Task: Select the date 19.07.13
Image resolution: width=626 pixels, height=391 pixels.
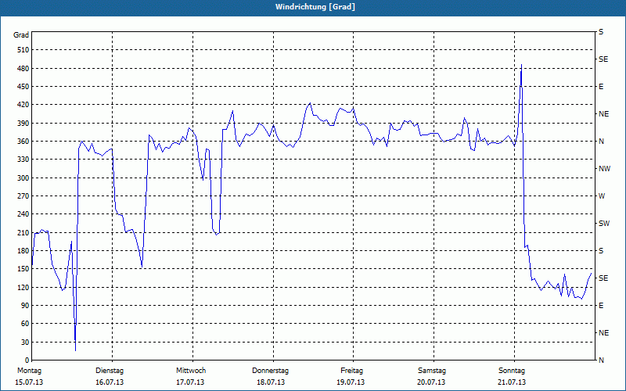Action: pos(351,382)
